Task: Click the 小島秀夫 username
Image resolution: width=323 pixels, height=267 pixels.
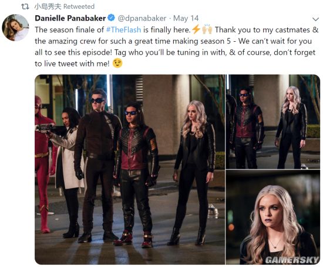Action: [48, 6]
